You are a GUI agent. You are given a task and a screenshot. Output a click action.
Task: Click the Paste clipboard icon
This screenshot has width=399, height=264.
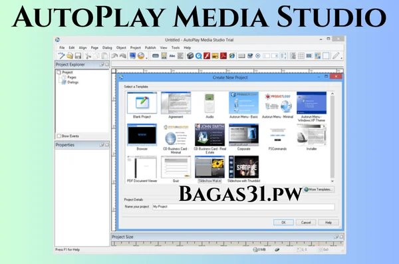pos(104,56)
